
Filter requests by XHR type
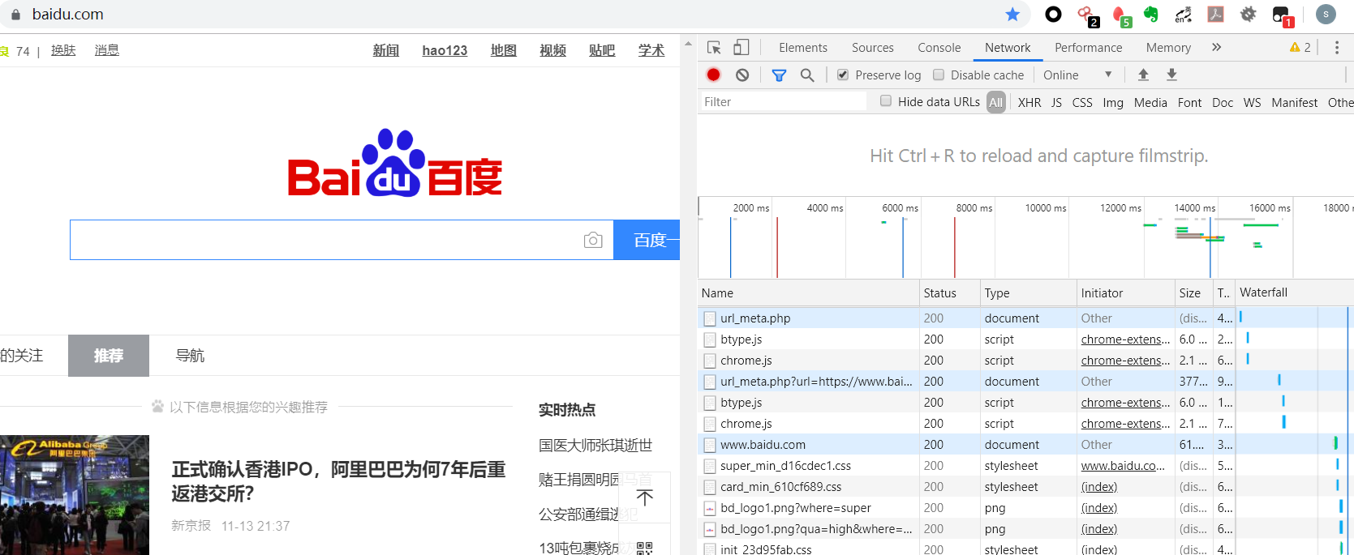[x=1029, y=102]
